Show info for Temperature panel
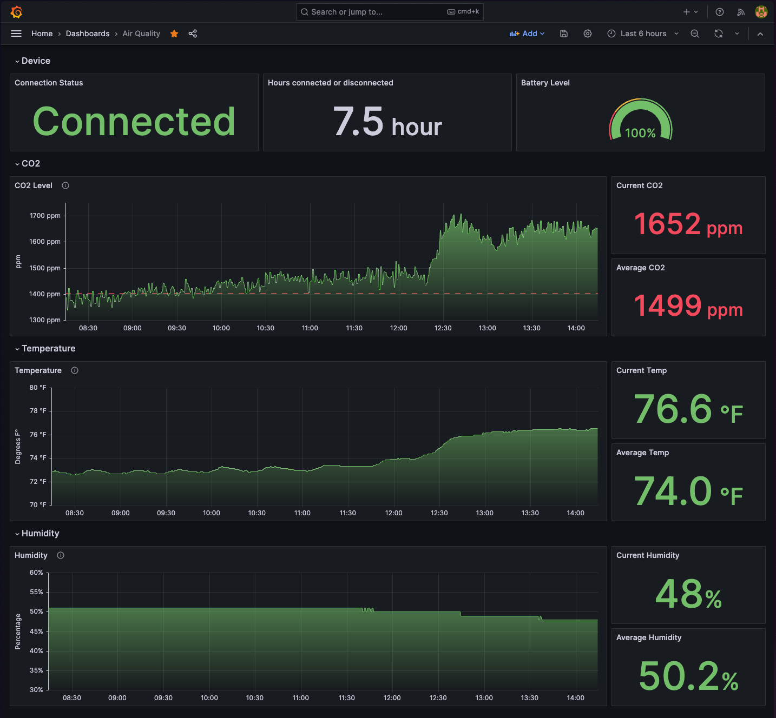776x718 pixels. tap(75, 370)
